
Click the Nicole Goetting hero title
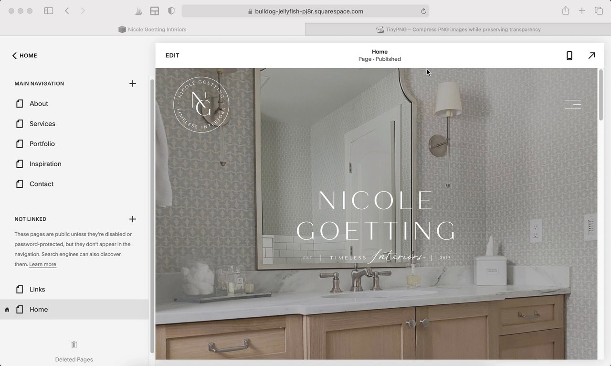coord(376,215)
